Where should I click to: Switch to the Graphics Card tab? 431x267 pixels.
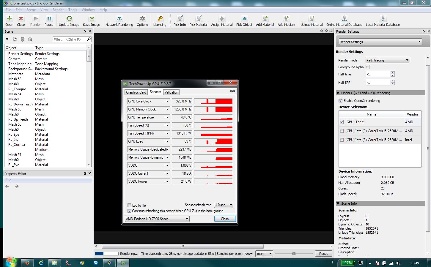tap(136, 92)
